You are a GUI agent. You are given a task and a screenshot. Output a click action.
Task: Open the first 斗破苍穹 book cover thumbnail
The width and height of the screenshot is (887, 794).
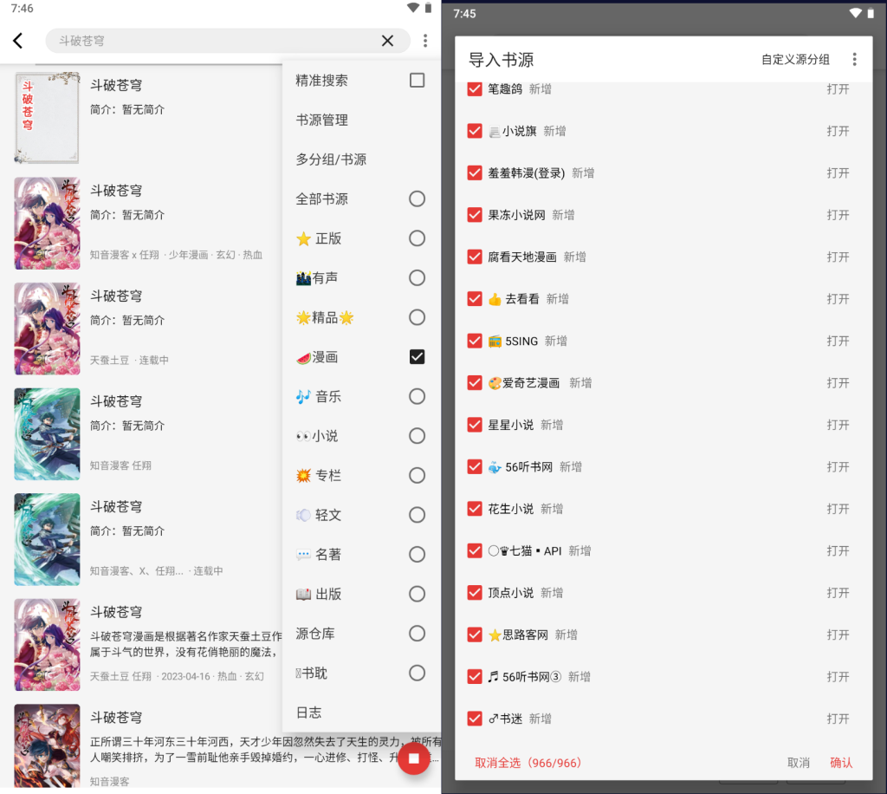point(47,118)
